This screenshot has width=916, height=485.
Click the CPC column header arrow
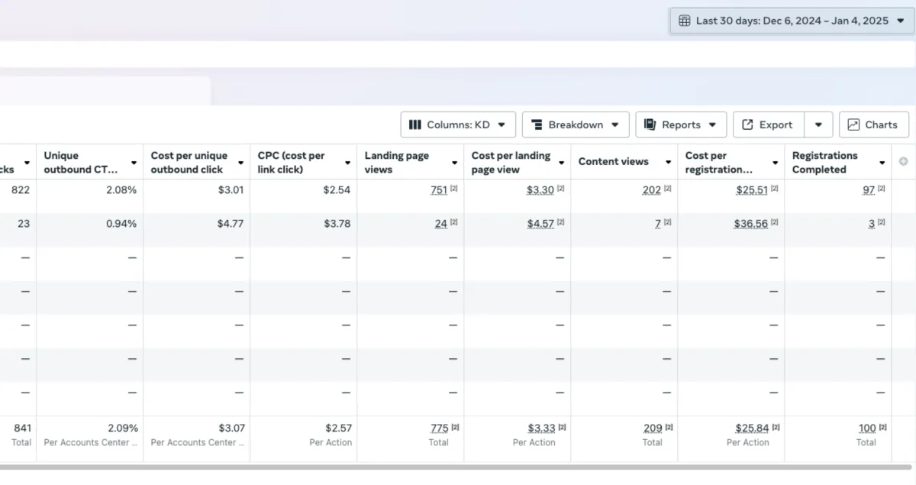click(348, 163)
